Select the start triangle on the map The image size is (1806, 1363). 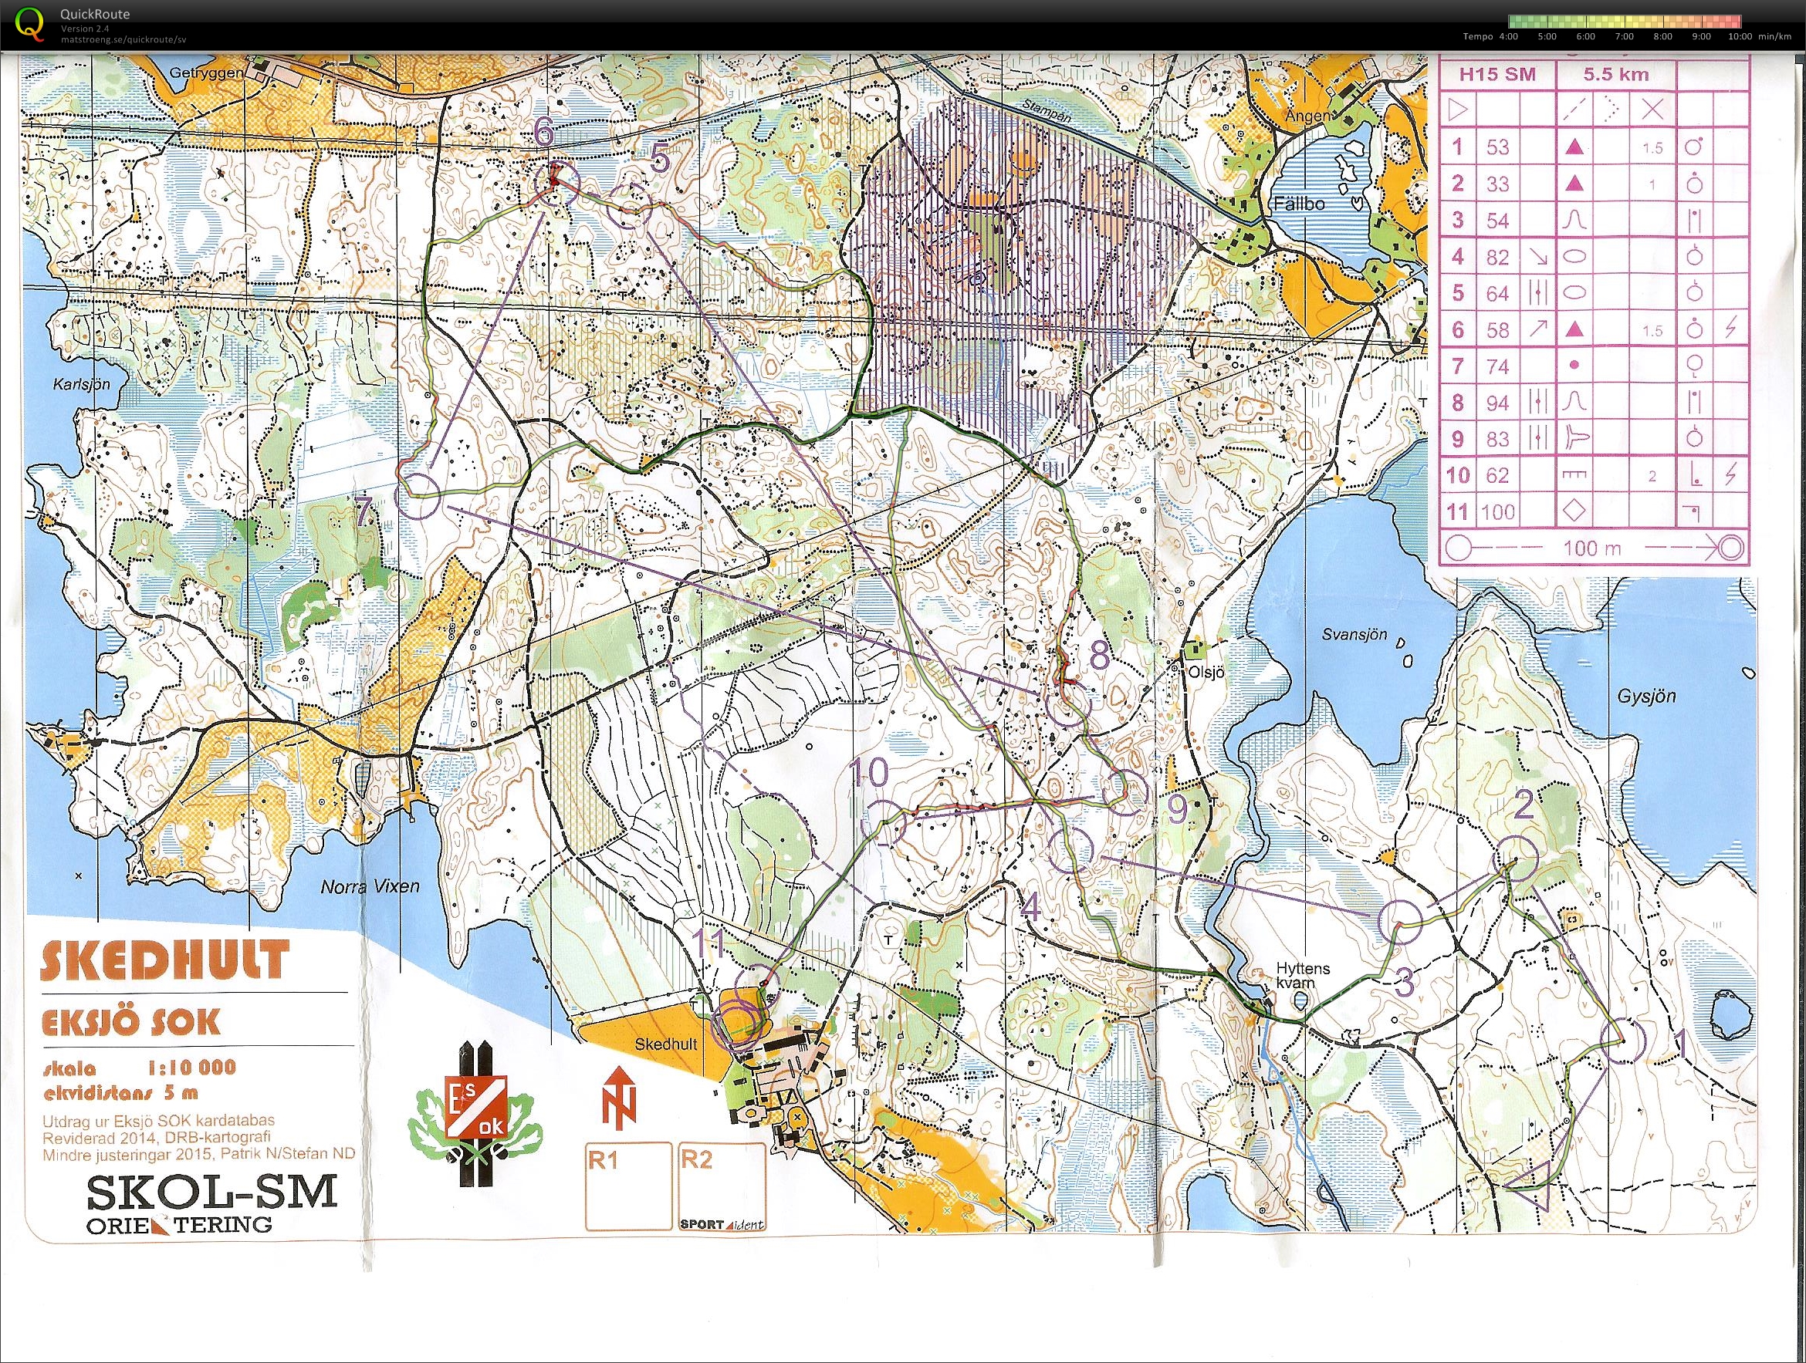pos(1530,1186)
